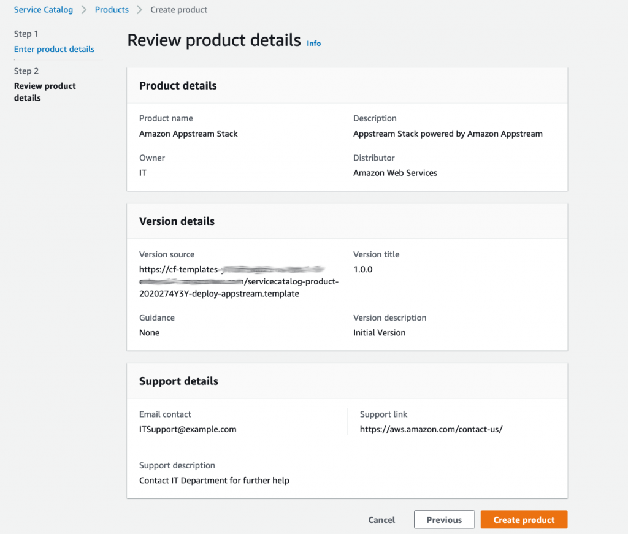
Task: Click the Create product button
Action: [x=524, y=519]
